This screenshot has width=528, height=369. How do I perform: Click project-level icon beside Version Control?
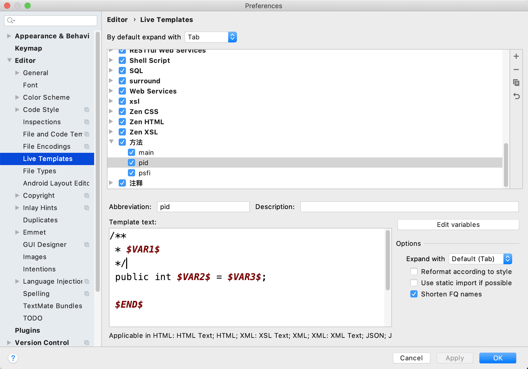87,343
